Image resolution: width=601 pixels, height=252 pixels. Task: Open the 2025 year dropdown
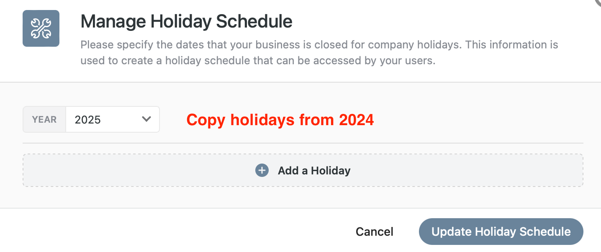click(x=112, y=120)
